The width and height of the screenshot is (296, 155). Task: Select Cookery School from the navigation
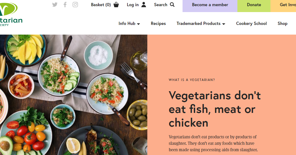click(x=251, y=24)
